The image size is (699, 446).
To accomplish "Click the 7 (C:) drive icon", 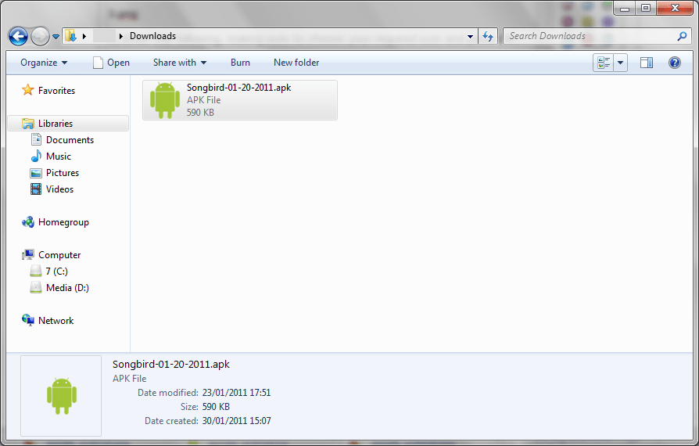I will point(36,272).
